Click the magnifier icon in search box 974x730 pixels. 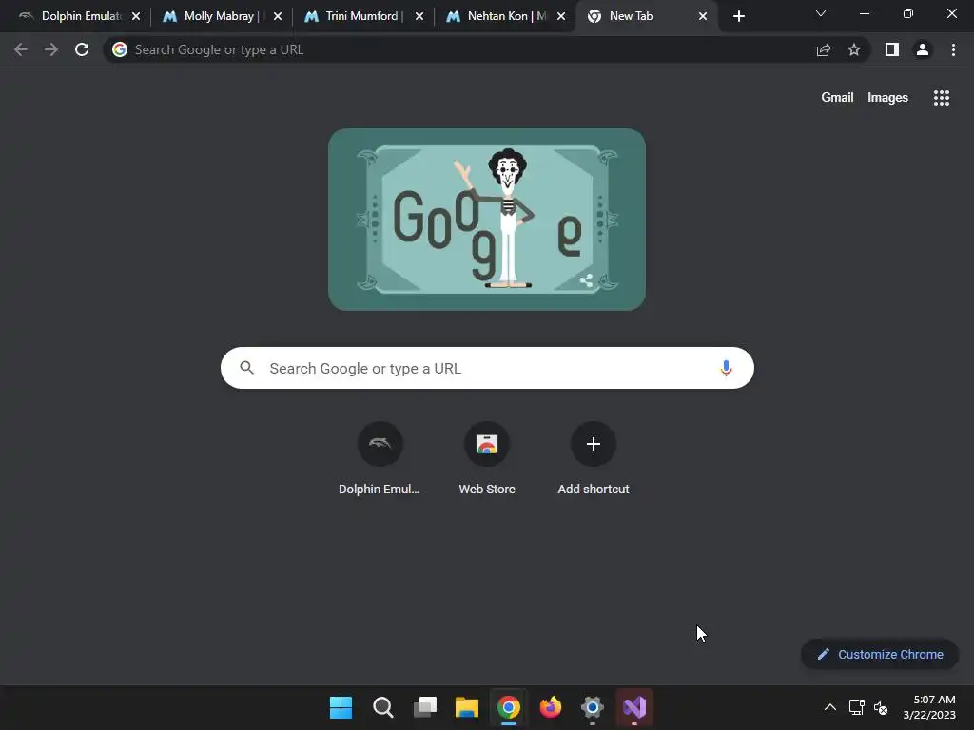247,368
